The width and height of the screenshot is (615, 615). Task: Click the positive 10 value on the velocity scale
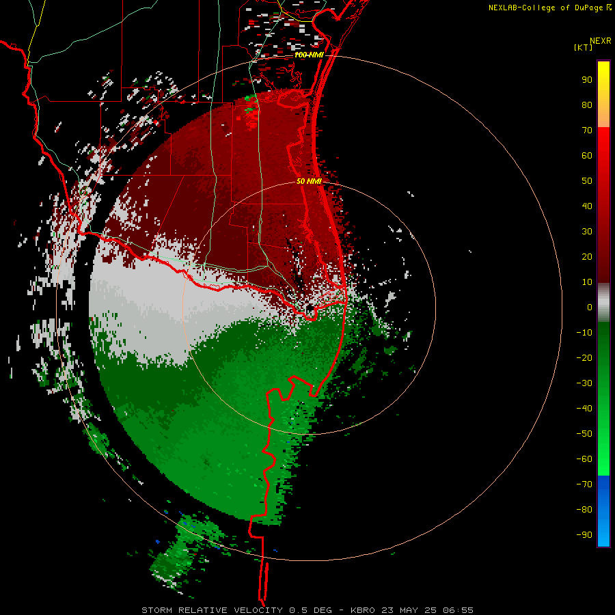pos(587,282)
